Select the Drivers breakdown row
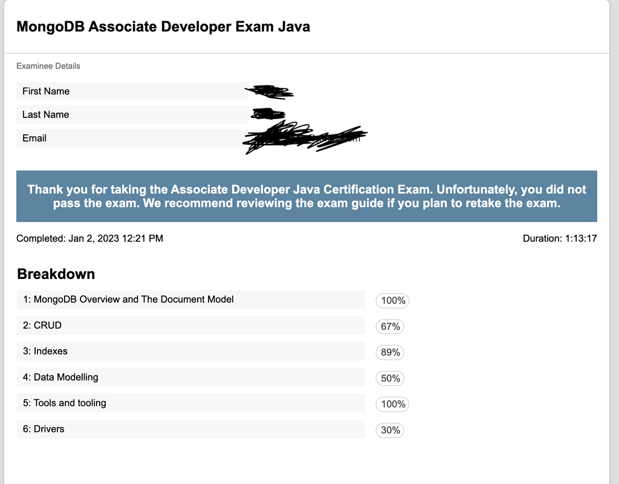This screenshot has width=619, height=484. coord(190,430)
